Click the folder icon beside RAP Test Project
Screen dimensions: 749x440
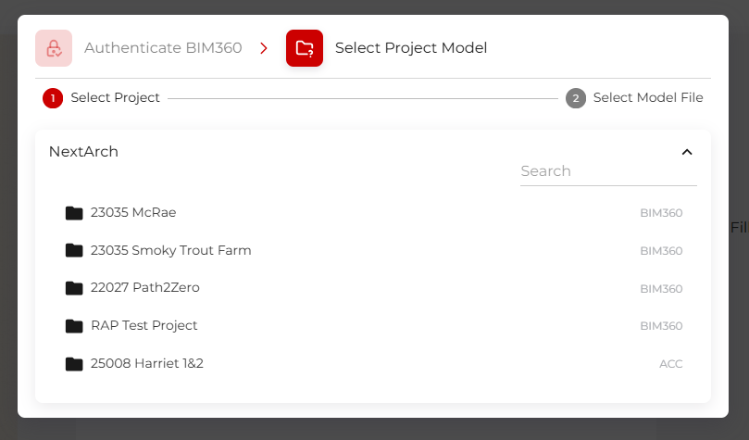pos(74,326)
